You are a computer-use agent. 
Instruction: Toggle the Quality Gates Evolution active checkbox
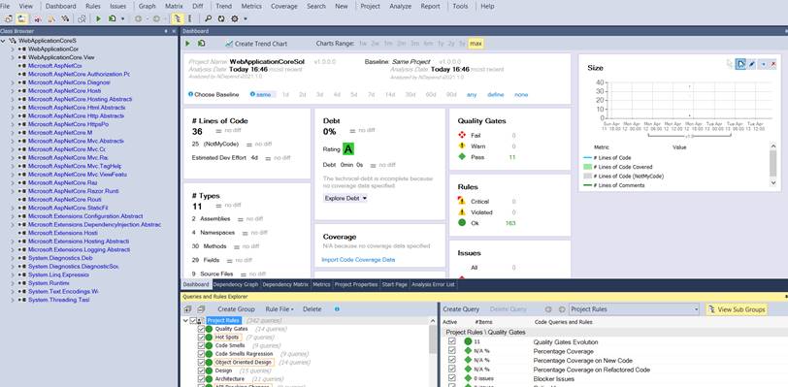click(452, 341)
